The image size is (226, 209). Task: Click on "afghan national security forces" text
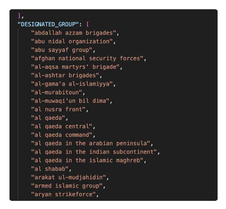pyautogui.click(x=87, y=58)
